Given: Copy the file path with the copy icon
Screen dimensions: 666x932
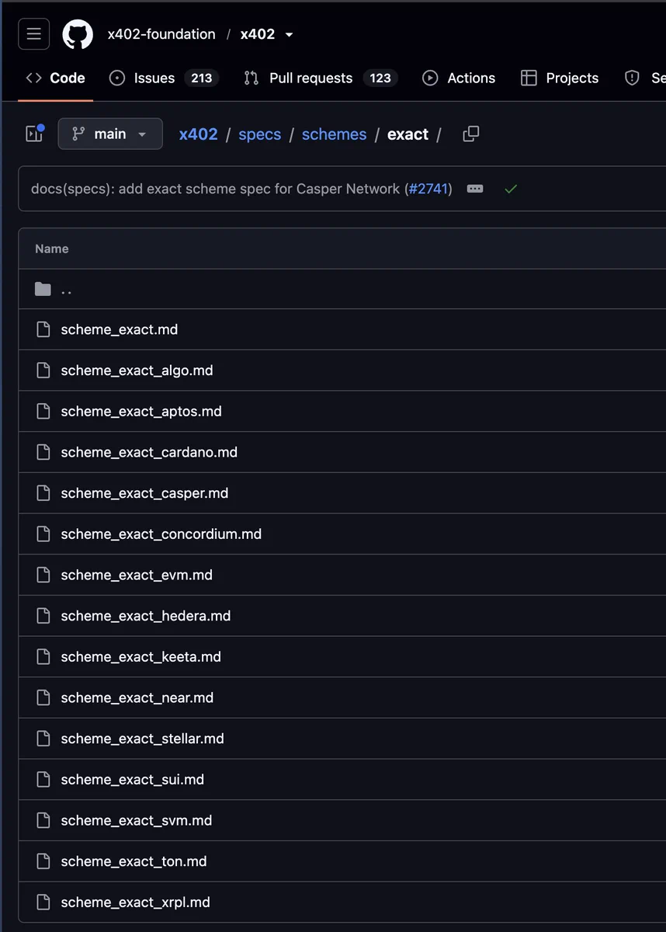Looking at the screenshot, I should click(471, 134).
